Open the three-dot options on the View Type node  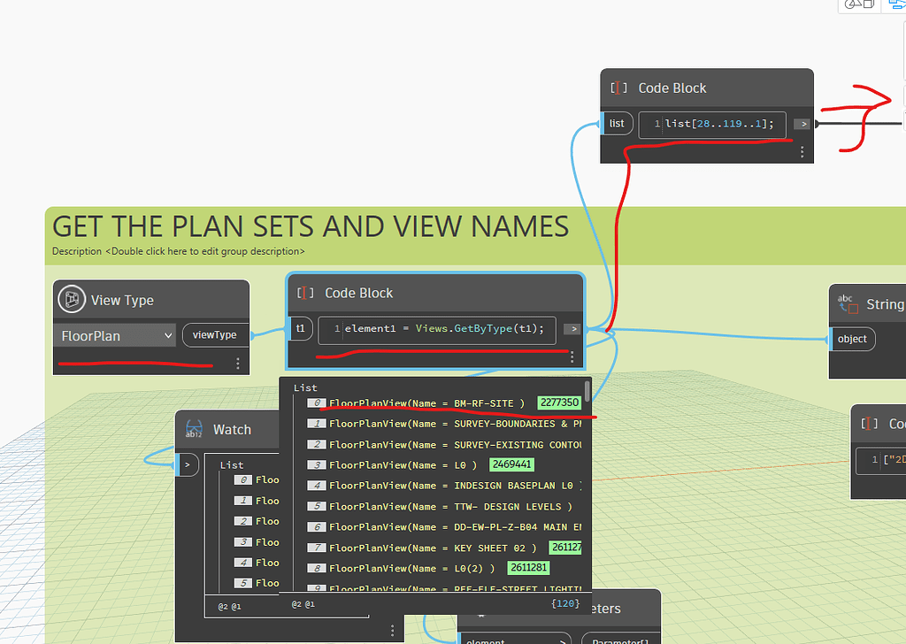tap(236, 363)
